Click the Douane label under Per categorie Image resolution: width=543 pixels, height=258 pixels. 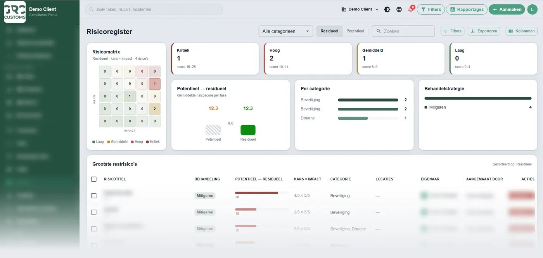coord(308,118)
